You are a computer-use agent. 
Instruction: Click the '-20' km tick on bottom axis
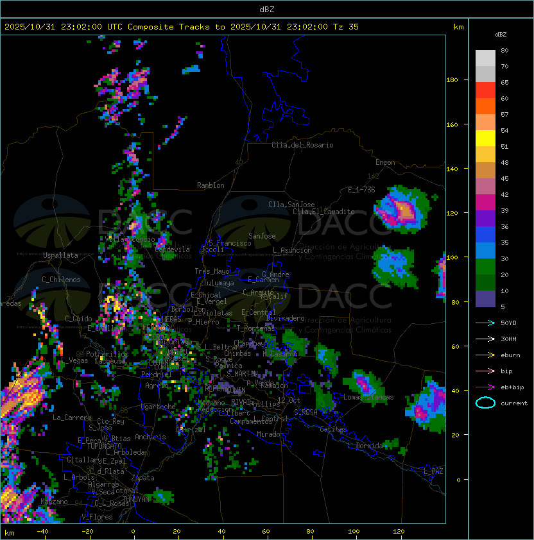pyautogui.click(x=87, y=532)
